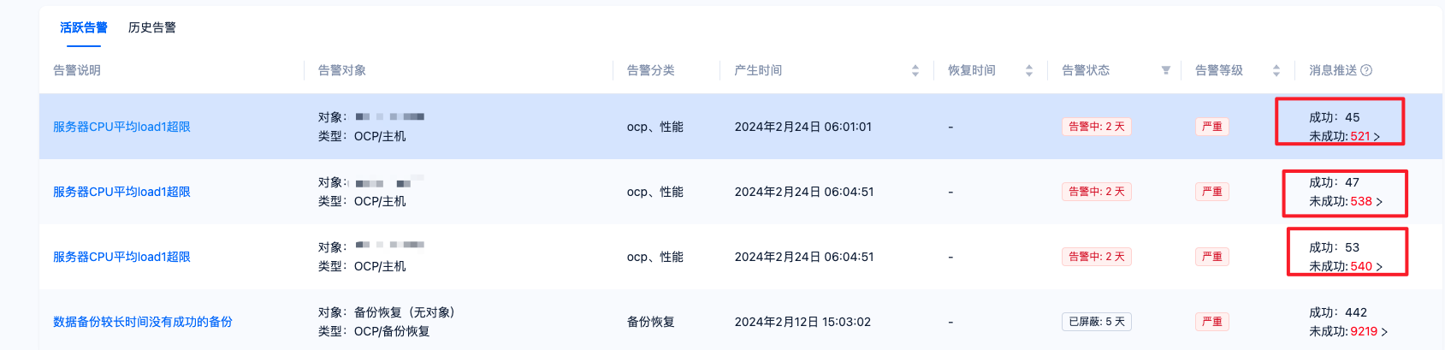Screen dimensions: 1445x350
Task: Select the 活跃告警 tab
Action: point(84,27)
